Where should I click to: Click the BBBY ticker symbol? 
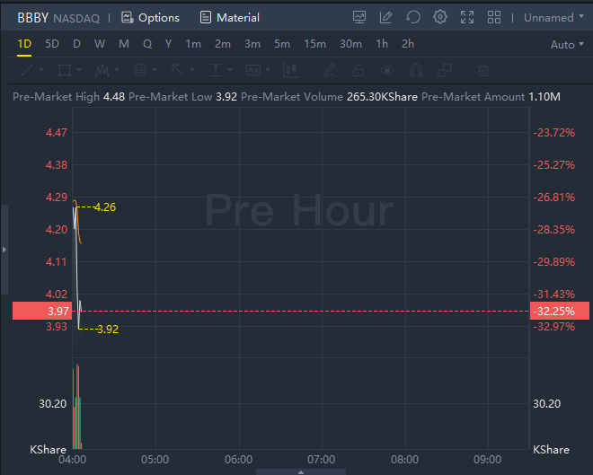(33, 18)
